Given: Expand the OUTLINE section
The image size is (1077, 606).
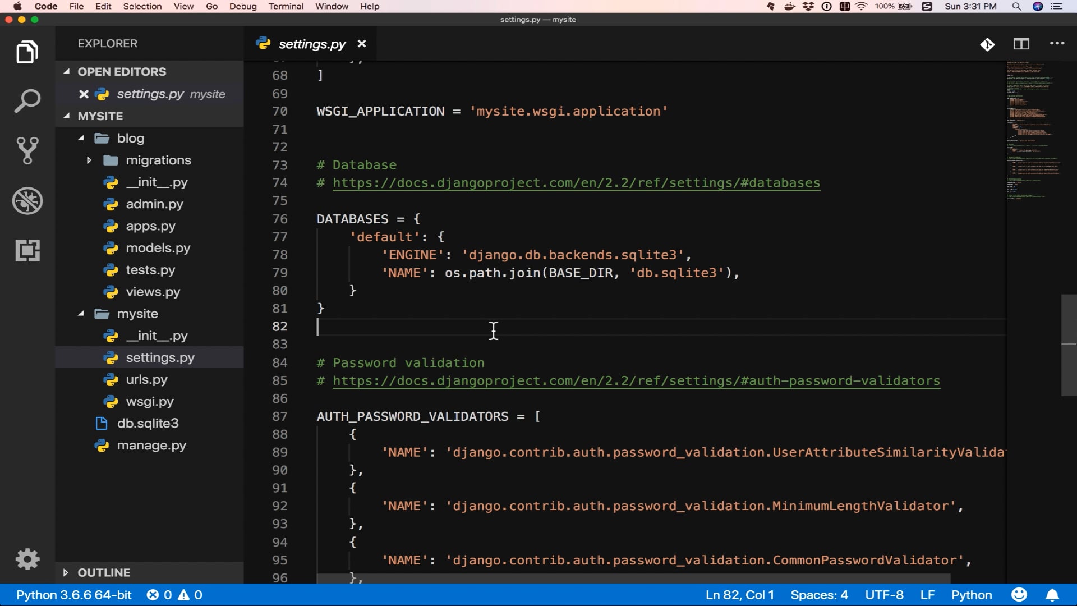Looking at the screenshot, I should point(66,572).
